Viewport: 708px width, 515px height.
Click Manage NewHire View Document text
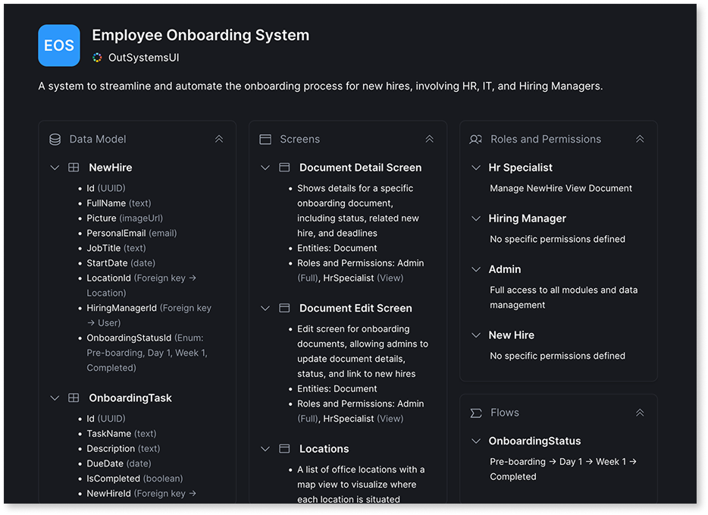tap(561, 188)
